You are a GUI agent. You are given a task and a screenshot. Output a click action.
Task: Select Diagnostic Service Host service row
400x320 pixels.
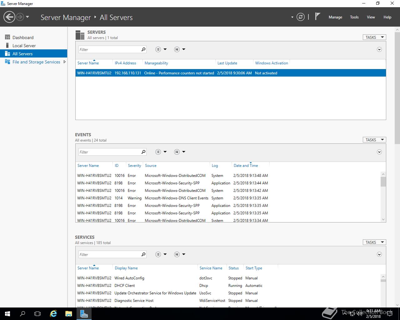228,301
